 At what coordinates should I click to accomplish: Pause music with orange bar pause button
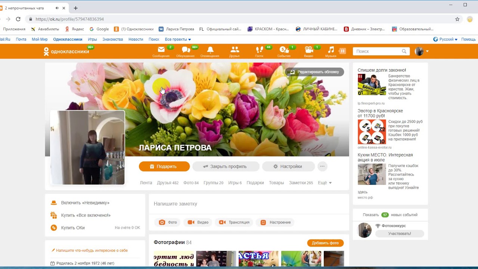[x=342, y=51]
